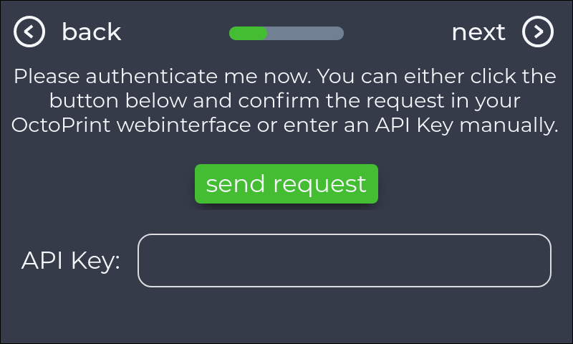This screenshot has width=573, height=344.
Task: Return to previous setup step via chevron icon
Action: [x=30, y=32]
